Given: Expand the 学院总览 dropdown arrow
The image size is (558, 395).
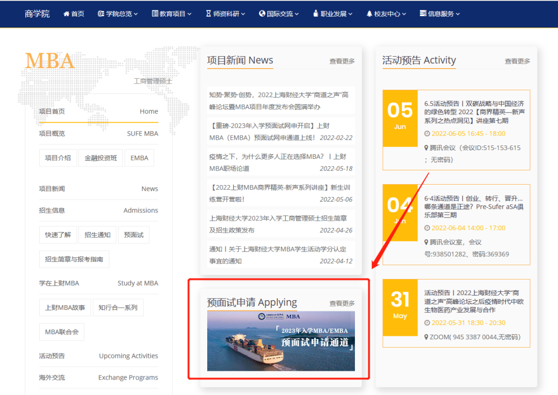Looking at the screenshot, I should click(x=136, y=14).
